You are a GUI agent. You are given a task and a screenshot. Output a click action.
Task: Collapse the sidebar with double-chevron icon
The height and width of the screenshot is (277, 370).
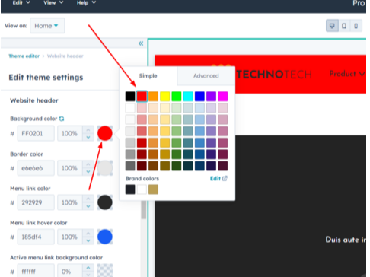(x=141, y=43)
